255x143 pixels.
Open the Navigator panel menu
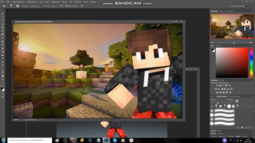pos(253,11)
